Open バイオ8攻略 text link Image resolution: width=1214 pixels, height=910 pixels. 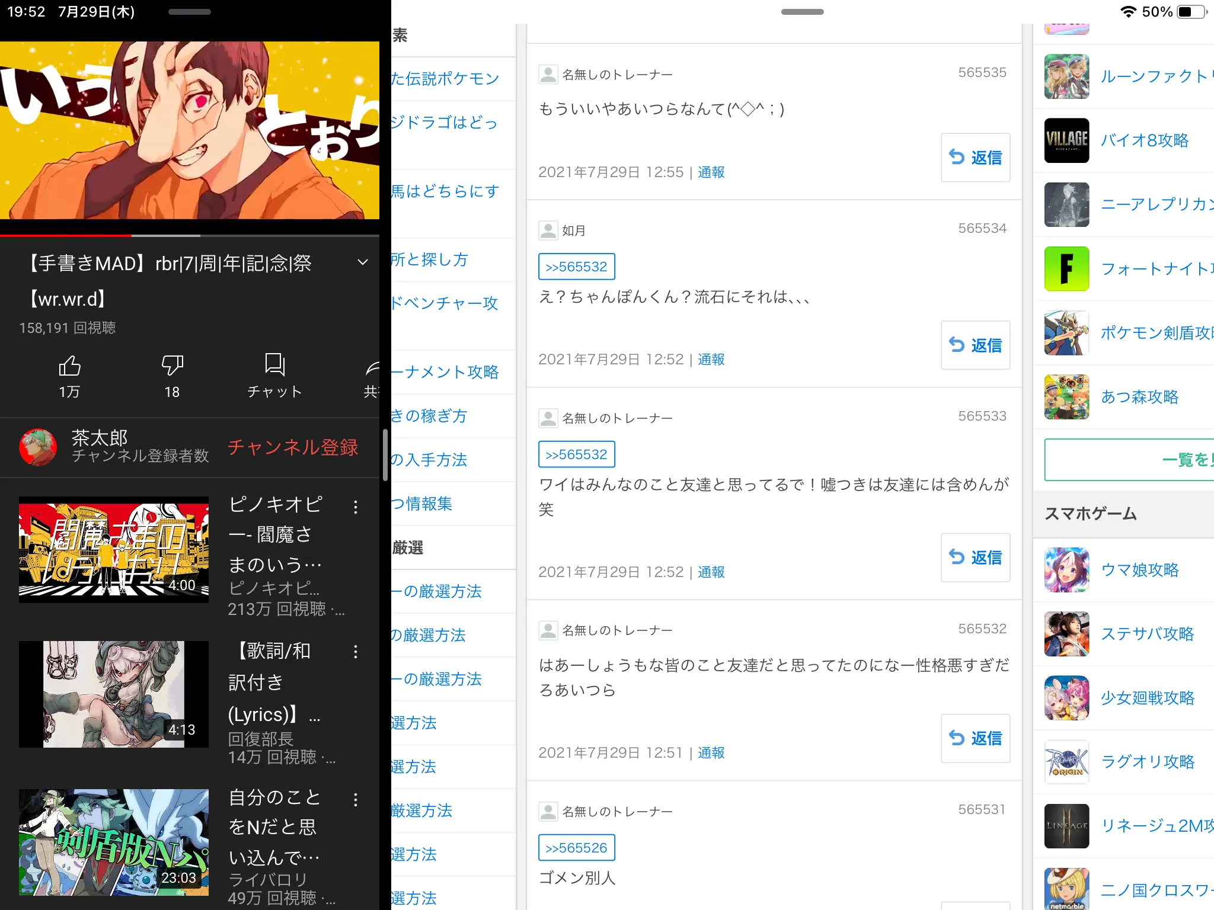pos(1145,140)
